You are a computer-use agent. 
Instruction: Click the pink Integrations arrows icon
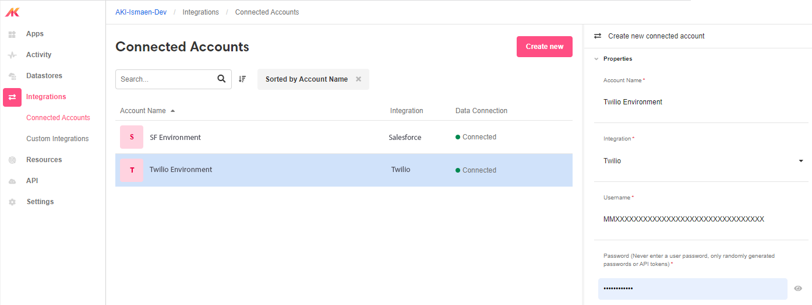(x=12, y=97)
